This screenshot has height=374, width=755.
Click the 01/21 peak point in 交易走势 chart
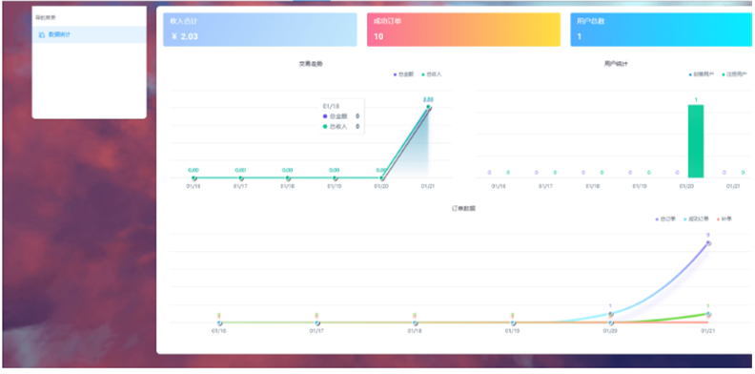(x=429, y=107)
